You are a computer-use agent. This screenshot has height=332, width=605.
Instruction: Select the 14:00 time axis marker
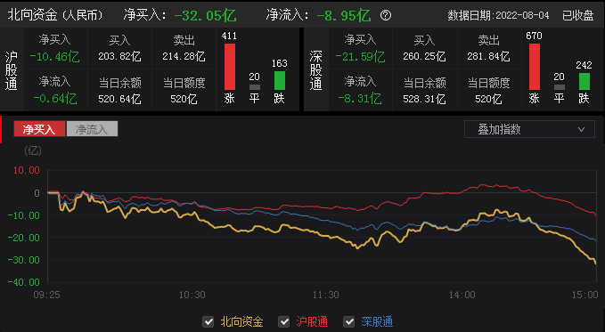coord(462,295)
